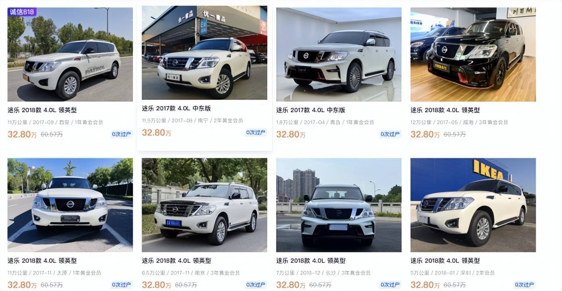Open the 途乐 2018款 4.0L 领英型 title from 威海
562x291 pixels.
(445, 110)
